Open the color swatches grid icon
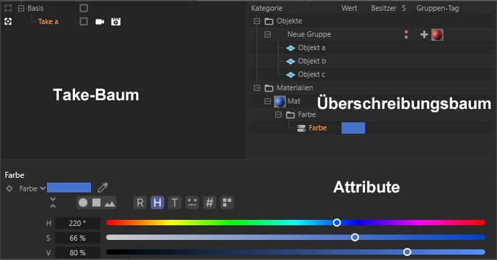 (227, 203)
